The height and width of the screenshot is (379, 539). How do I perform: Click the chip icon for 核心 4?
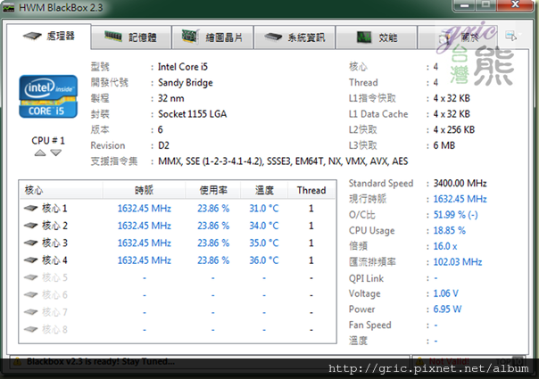[30, 260]
